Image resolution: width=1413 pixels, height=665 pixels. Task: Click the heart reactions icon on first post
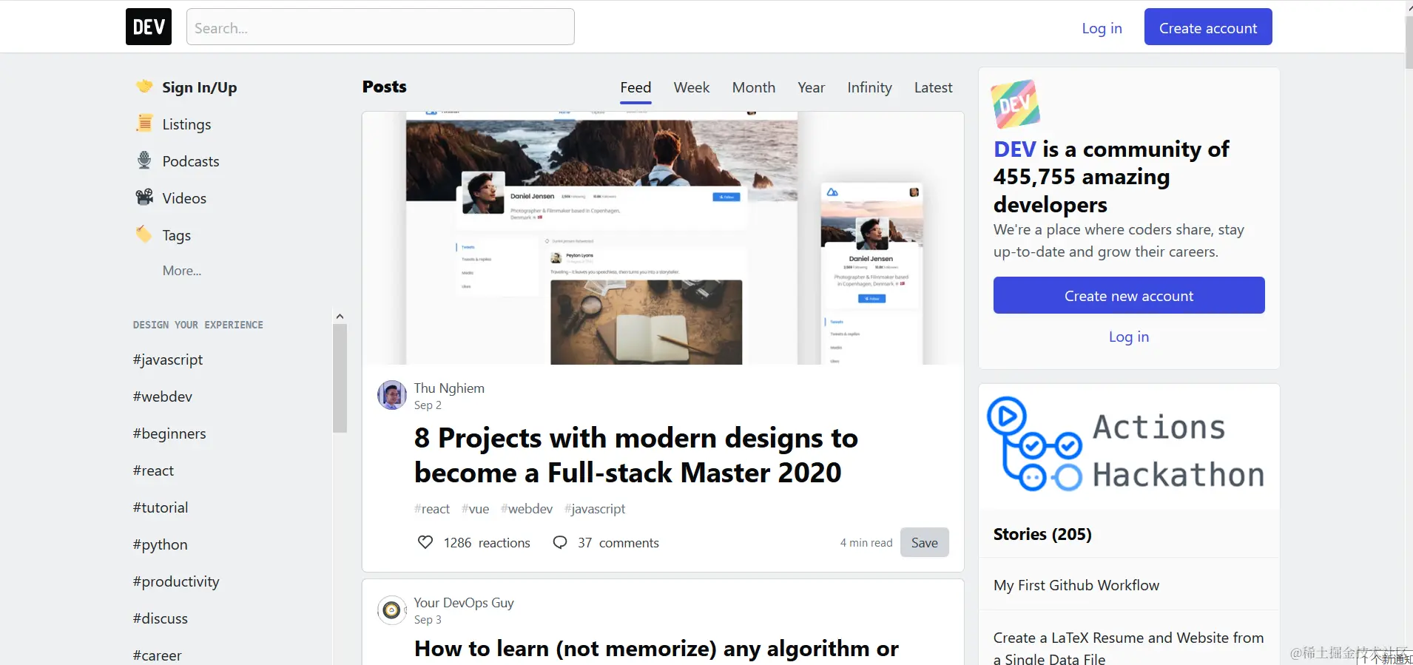click(425, 542)
